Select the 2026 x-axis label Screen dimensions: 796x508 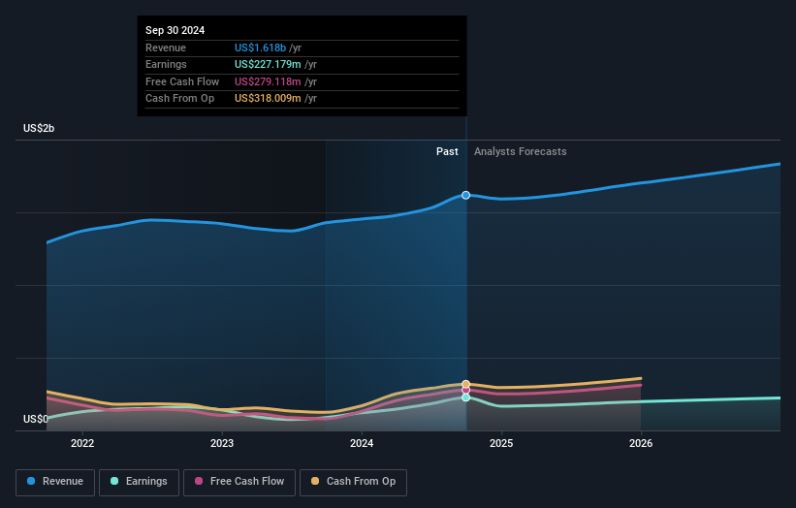[641, 443]
